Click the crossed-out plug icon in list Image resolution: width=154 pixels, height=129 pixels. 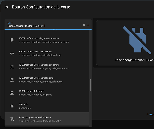[12, 119]
